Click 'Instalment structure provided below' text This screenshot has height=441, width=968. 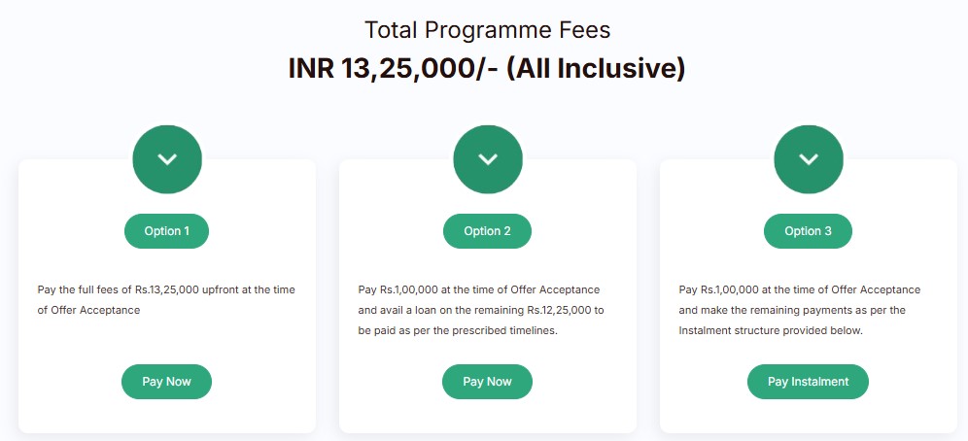pyautogui.click(x=770, y=331)
